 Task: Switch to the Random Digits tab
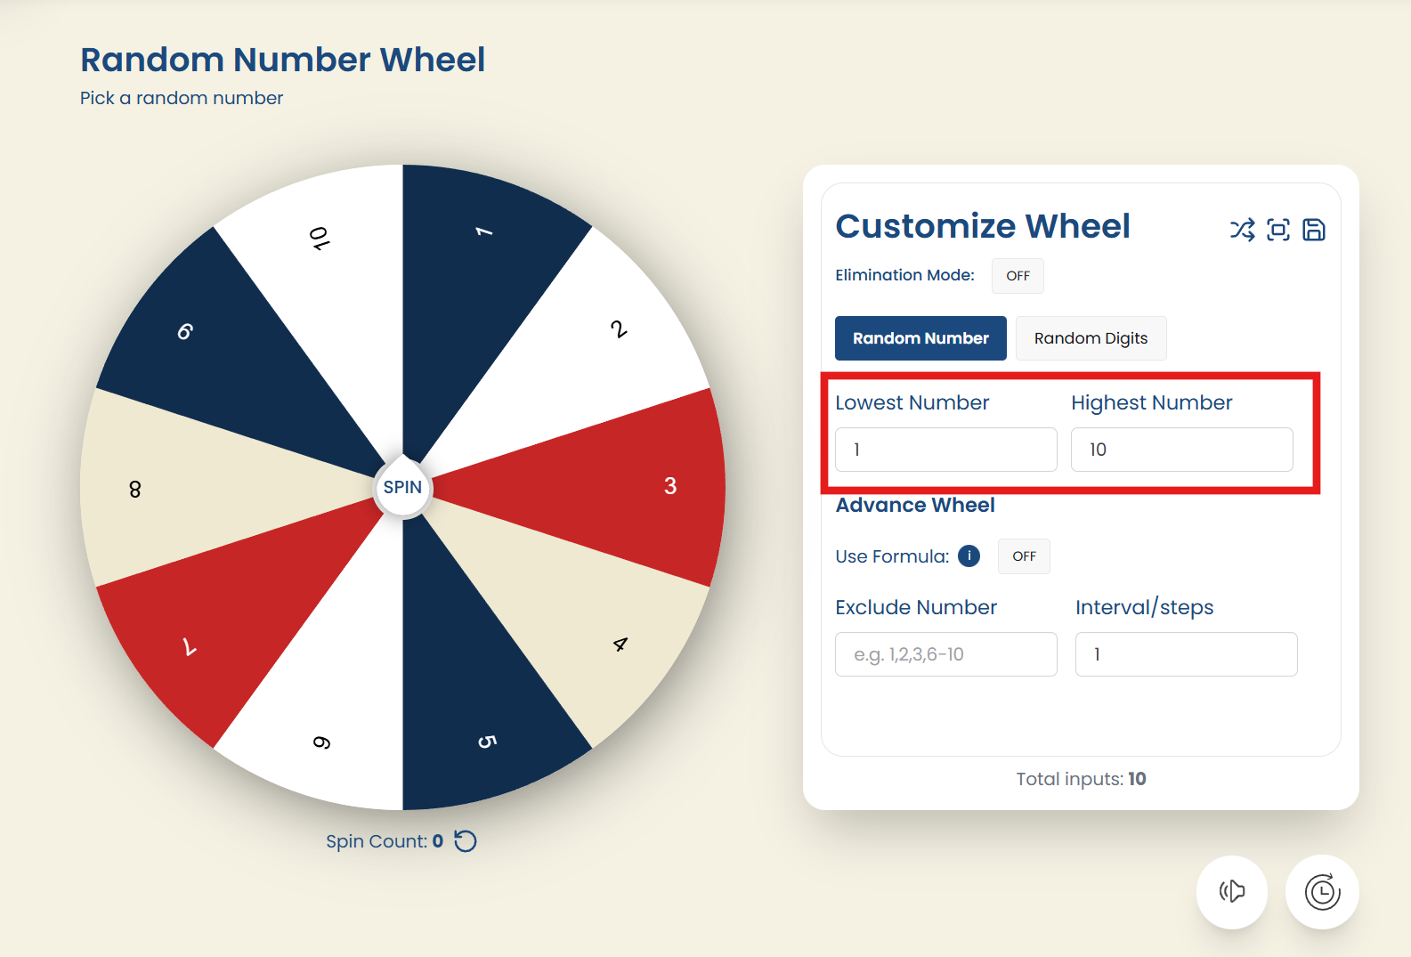(x=1091, y=338)
